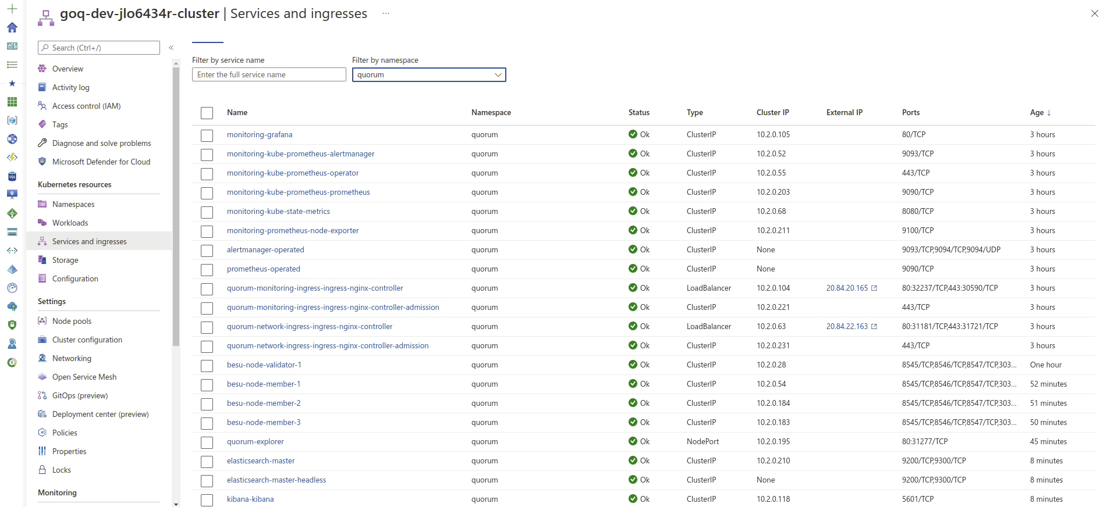Click the Filter by service name input
Image resolution: width=1107 pixels, height=507 pixels.
(269, 75)
